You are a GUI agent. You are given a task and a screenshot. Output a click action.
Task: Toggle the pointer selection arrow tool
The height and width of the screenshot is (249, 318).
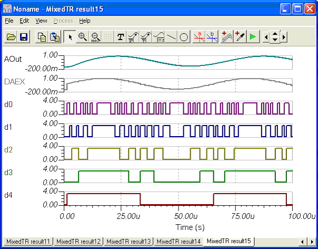[70, 37]
